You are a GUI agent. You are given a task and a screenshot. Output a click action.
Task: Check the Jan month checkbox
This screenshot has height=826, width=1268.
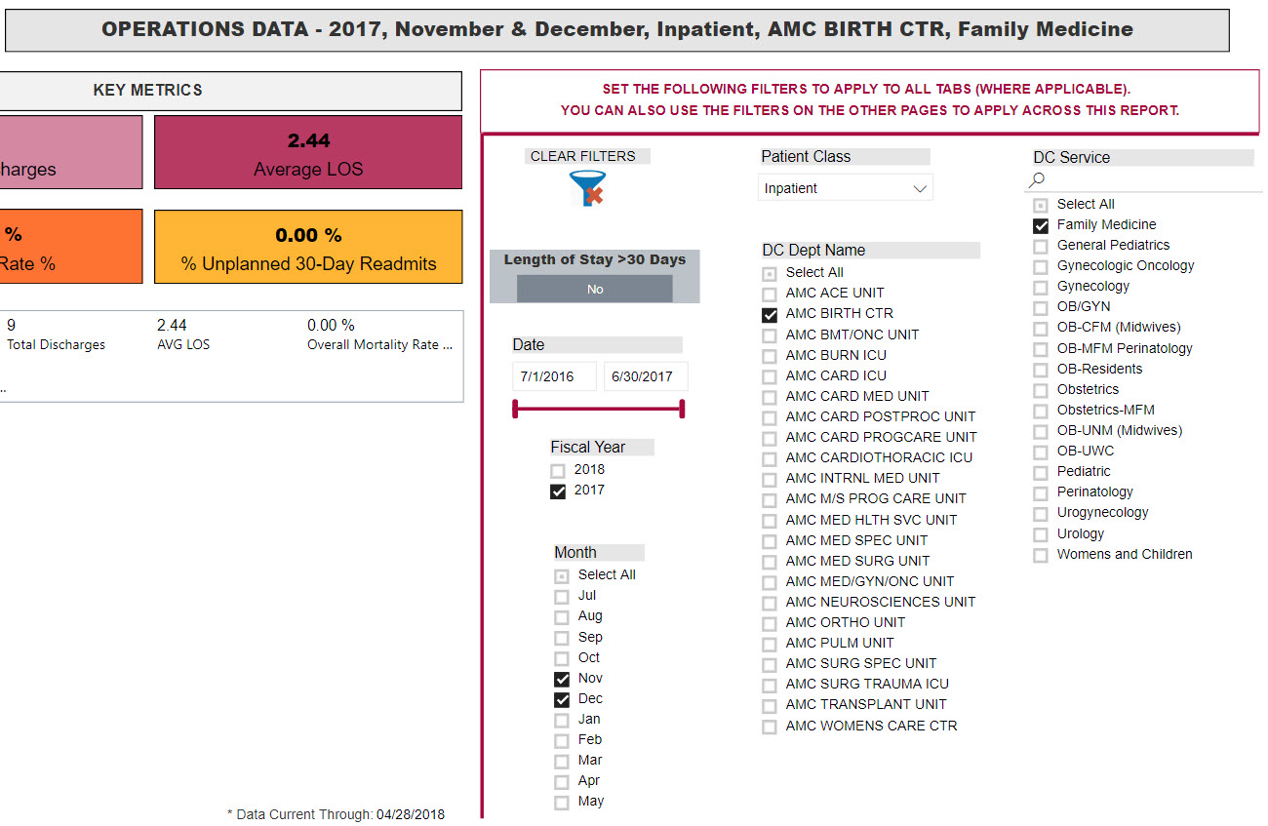pyautogui.click(x=562, y=720)
